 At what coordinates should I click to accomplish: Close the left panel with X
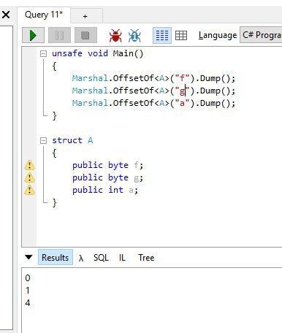click(x=6, y=15)
